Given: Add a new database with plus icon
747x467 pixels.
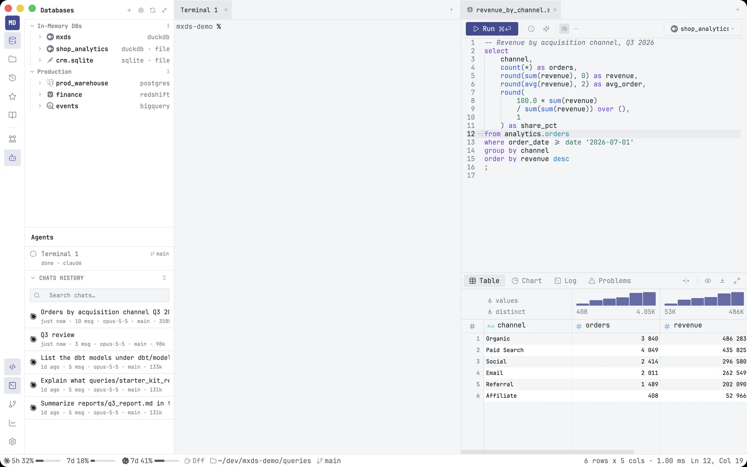Looking at the screenshot, I should tap(129, 10).
